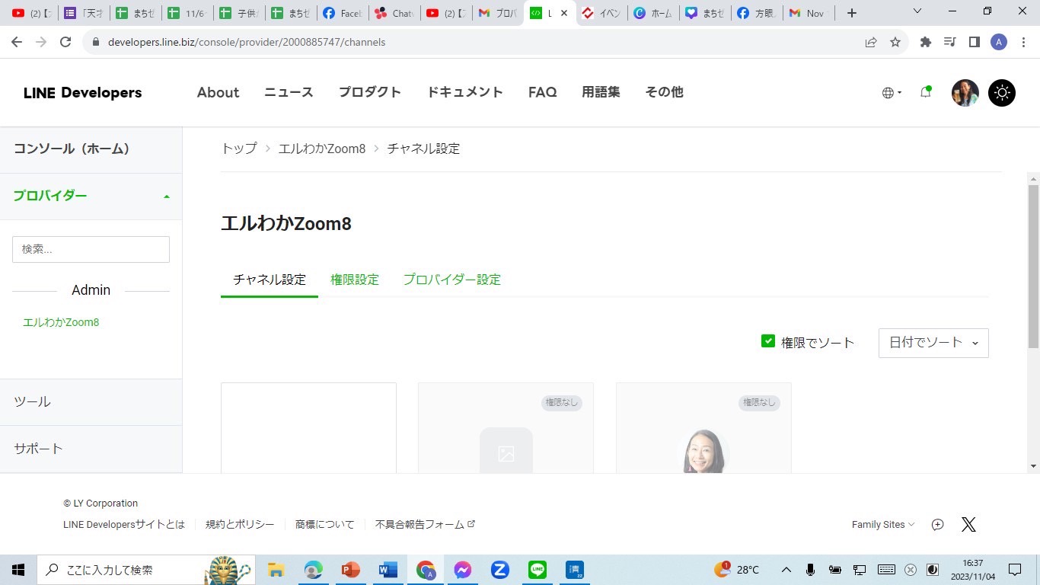
Task: Switch to the 権限設定 tab
Action: click(355, 280)
